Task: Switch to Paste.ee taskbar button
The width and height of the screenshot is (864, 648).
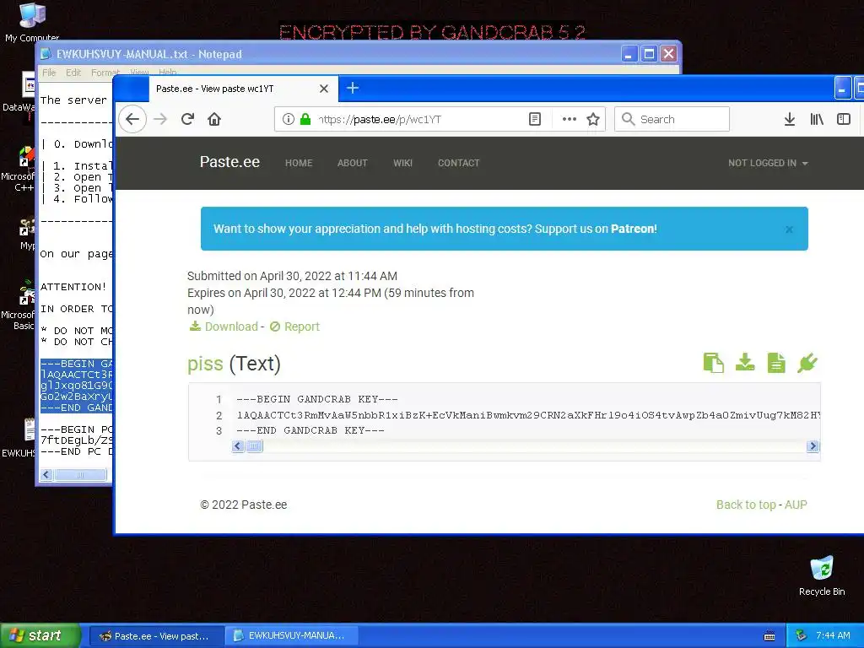Action: point(156,636)
